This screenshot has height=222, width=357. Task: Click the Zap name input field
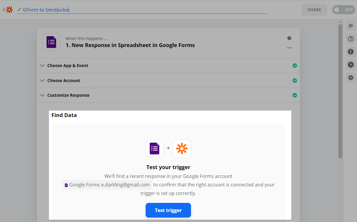coord(142,10)
